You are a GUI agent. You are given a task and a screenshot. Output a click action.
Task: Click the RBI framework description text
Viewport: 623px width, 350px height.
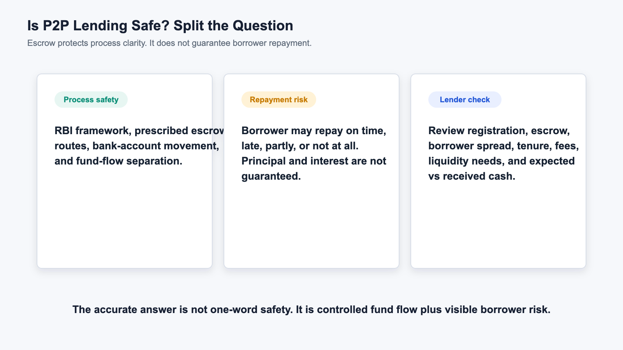tap(139, 146)
